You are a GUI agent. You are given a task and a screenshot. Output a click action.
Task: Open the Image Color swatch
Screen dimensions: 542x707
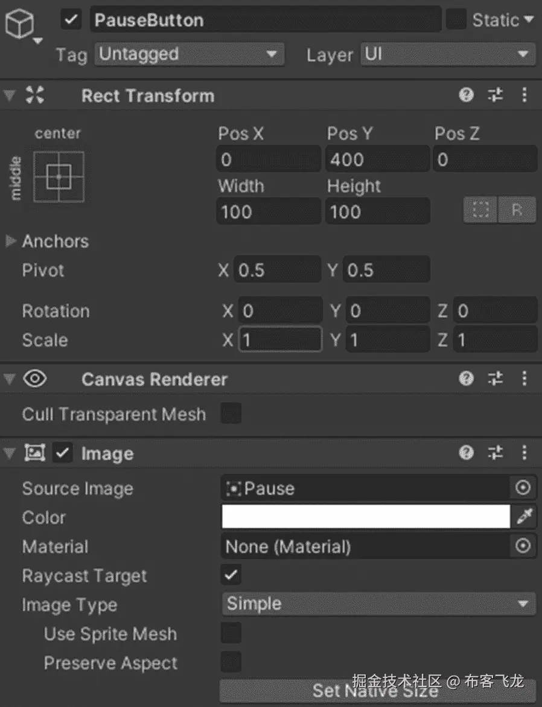tap(366, 517)
